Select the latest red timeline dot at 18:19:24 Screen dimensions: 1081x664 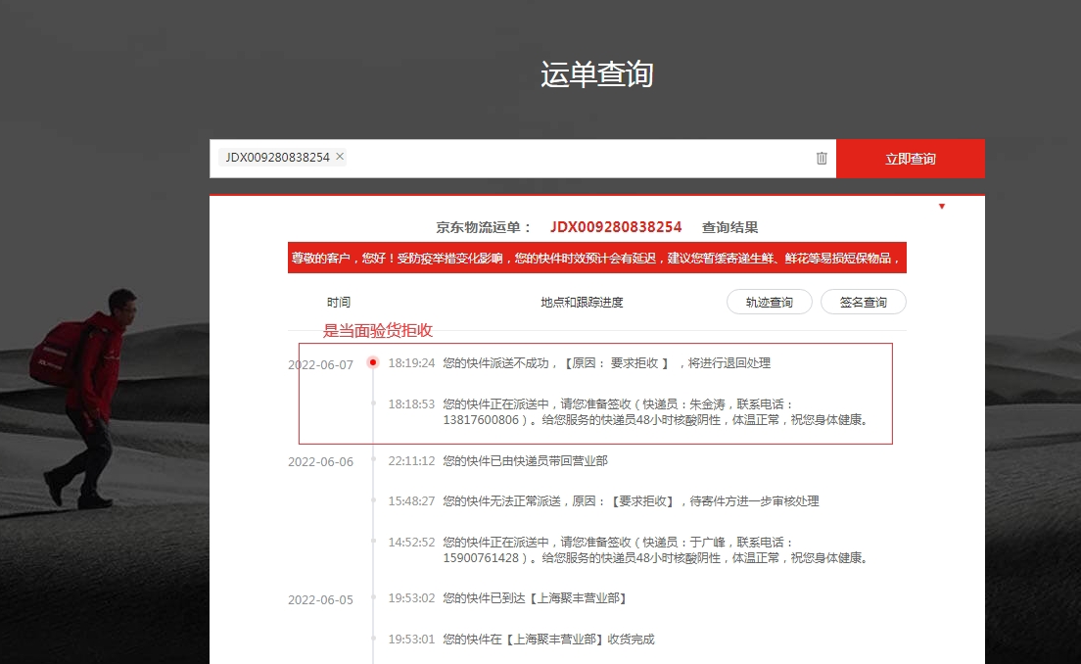coord(373,362)
